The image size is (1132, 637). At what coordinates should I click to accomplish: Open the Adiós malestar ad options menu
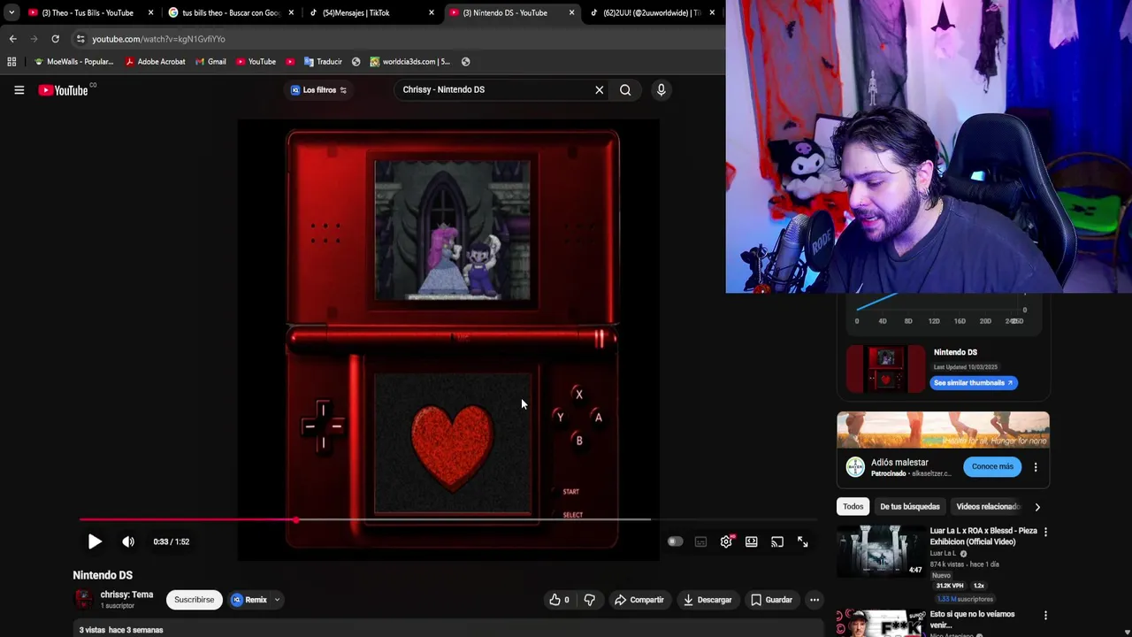click(1036, 467)
